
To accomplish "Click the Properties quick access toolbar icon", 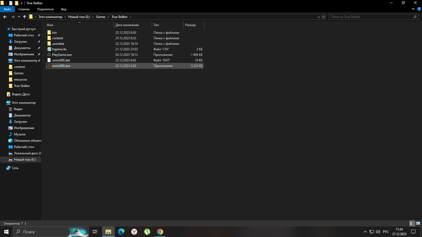I will (x=11, y=3).
